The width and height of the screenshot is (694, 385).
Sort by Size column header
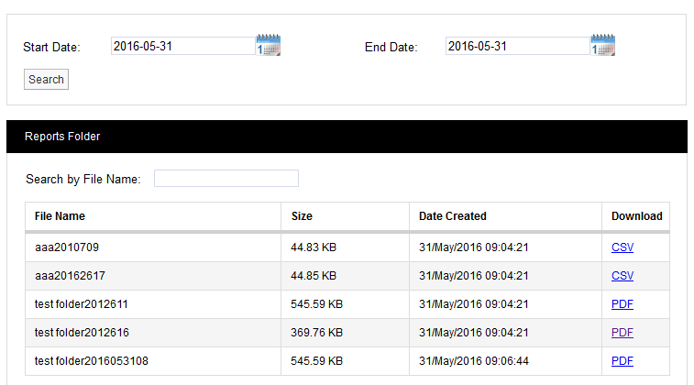pyautogui.click(x=302, y=216)
